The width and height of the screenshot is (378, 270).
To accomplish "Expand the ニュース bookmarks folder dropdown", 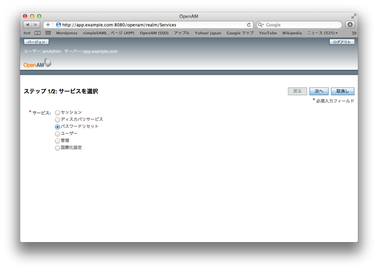I will click(x=323, y=33).
